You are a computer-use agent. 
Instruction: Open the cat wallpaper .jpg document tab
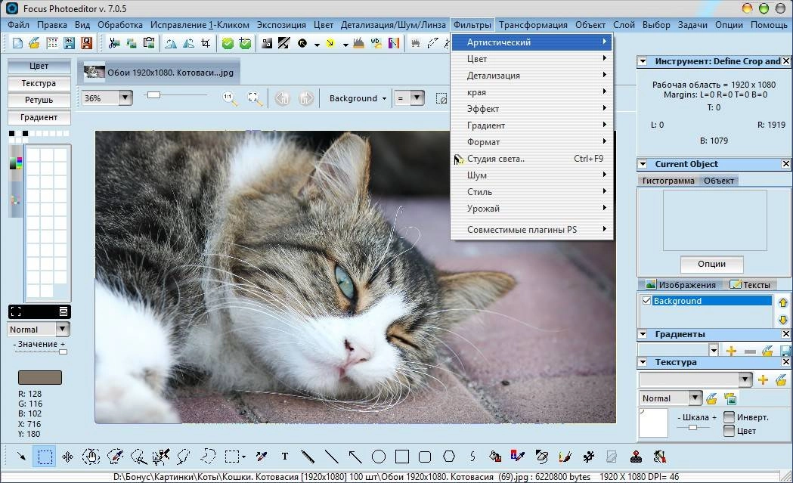pyautogui.click(x=160, y=73)
